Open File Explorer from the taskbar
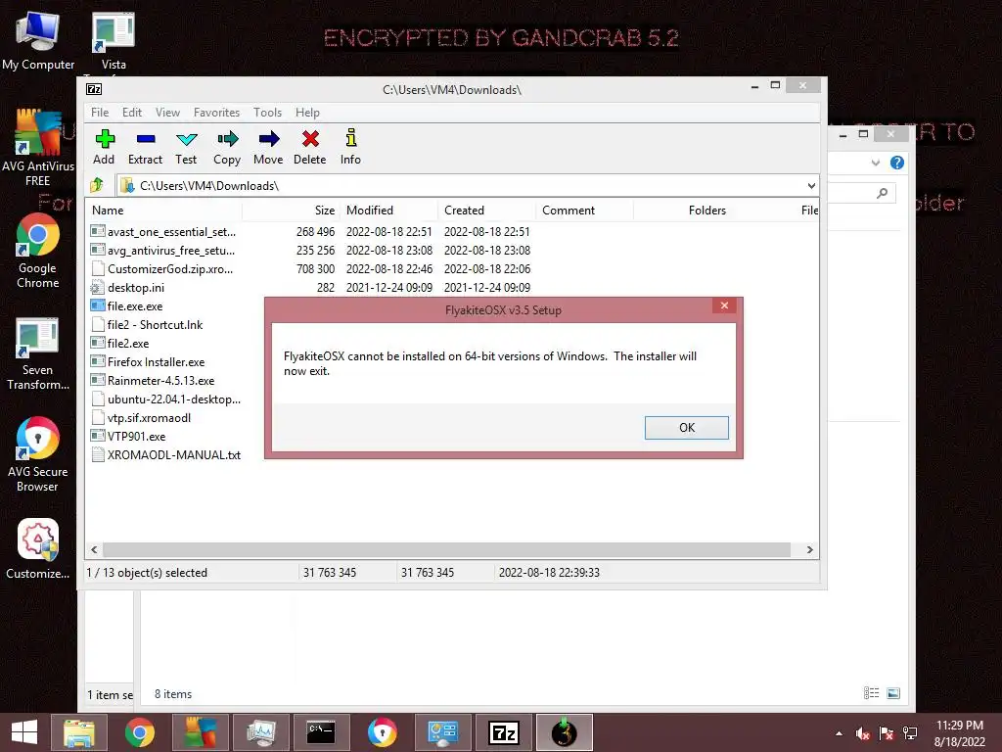Image resolution: width=1002 pixels, height=752 pixels. tap(78, 732)
